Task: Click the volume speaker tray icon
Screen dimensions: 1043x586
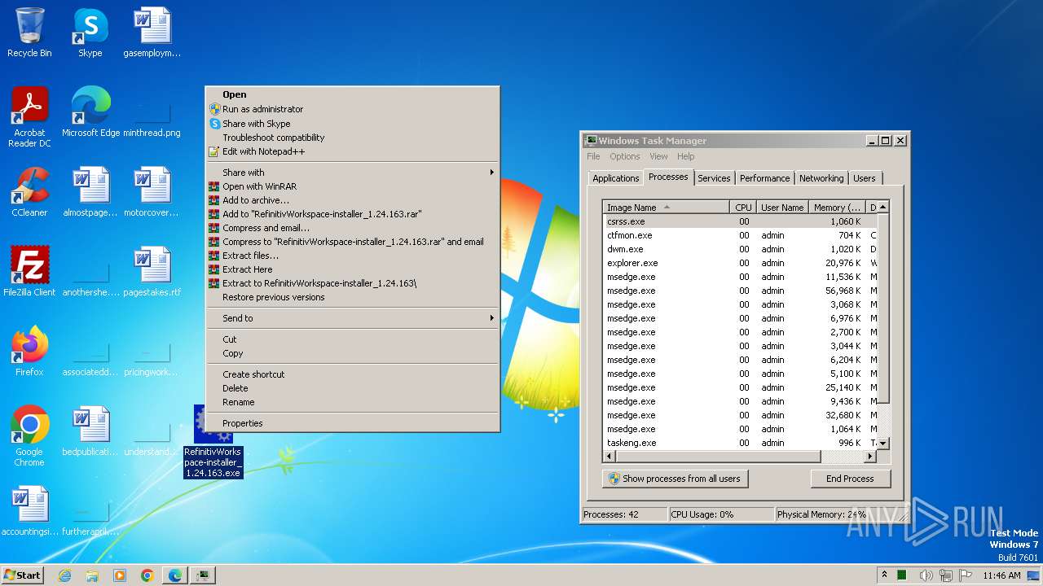Action: (x=926, y=575)
